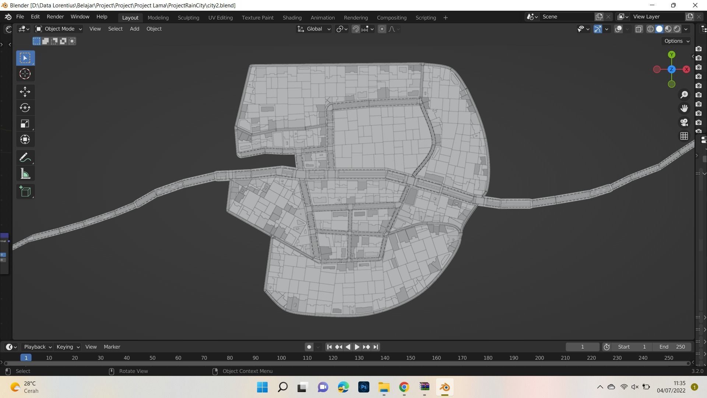Open viewport Select menu

pos(115,29)
